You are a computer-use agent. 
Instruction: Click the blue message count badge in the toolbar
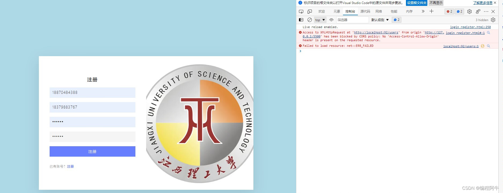coord(459,11)
